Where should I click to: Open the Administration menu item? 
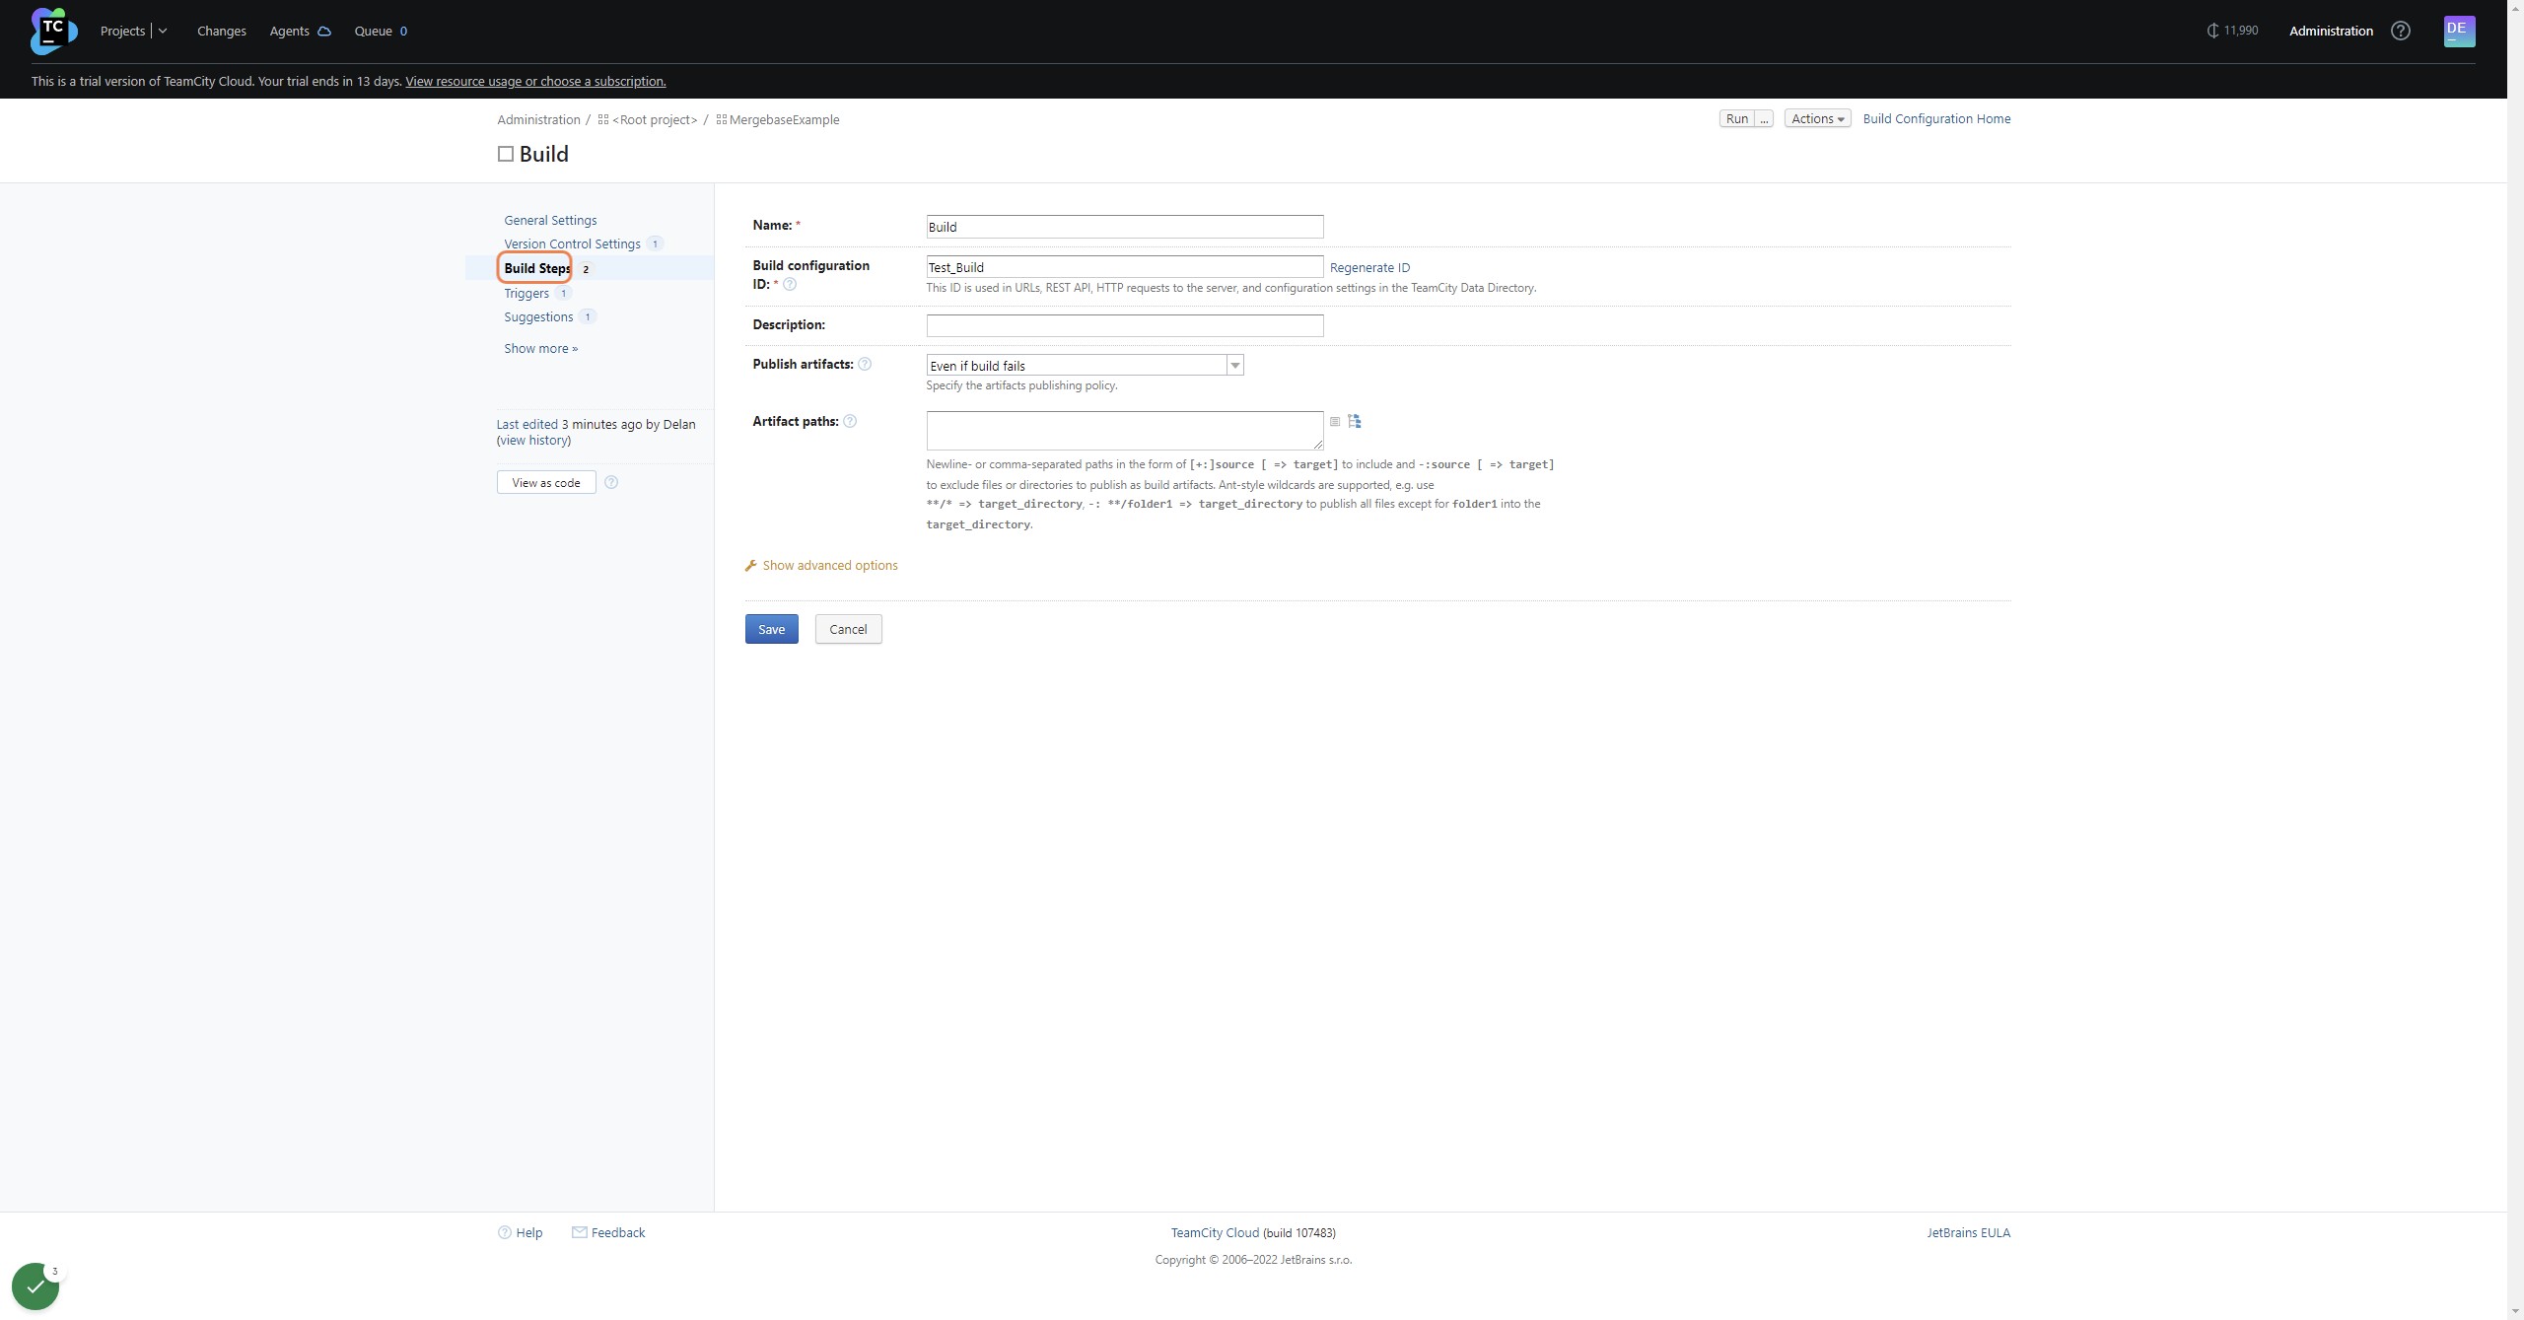2331,31
